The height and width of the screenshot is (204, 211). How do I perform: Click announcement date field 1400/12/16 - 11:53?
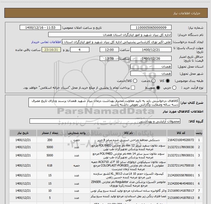click(x=40, y=27)
